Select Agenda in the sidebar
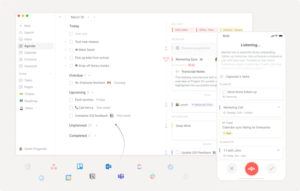Screen dimensions: 300x191 point(36,46)
